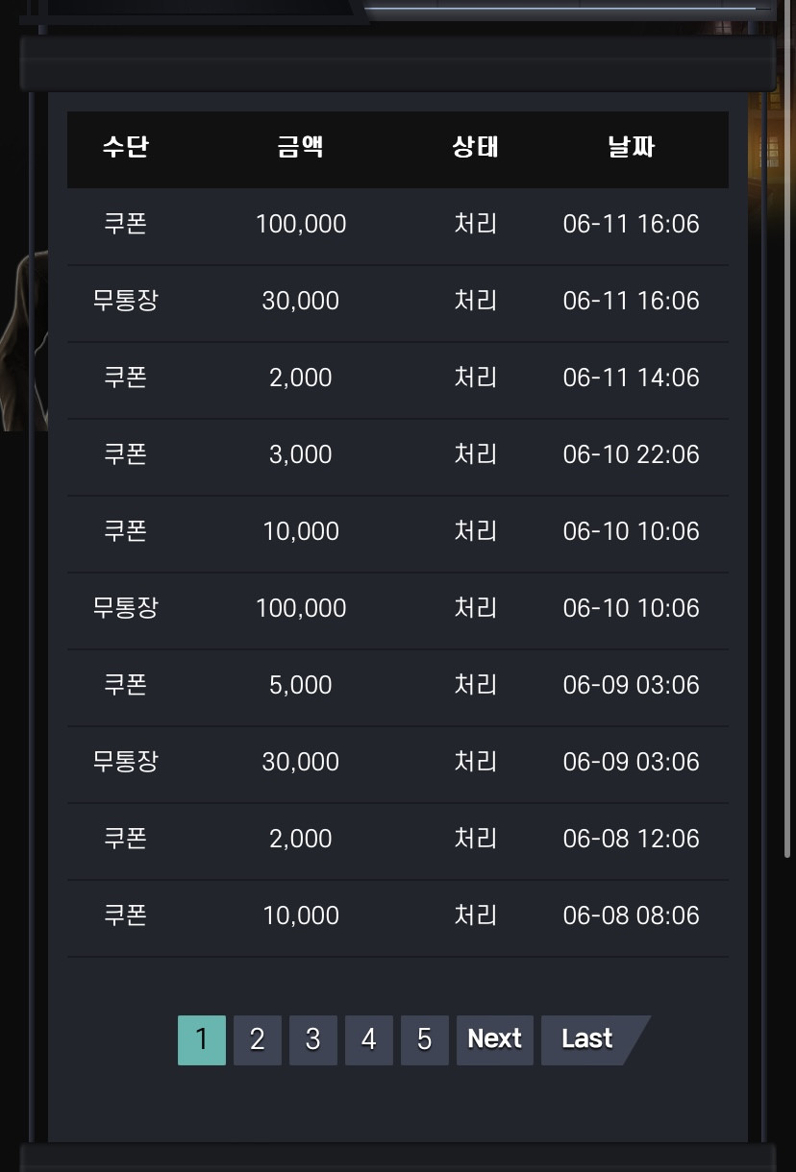Select page 5 in pagination

click(x=425, y=1040)
